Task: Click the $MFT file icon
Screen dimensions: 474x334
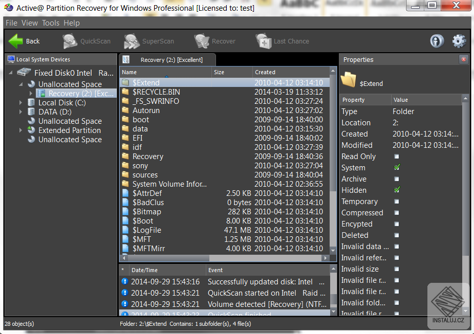Action: pyautogui.click(x=125, y=239)
